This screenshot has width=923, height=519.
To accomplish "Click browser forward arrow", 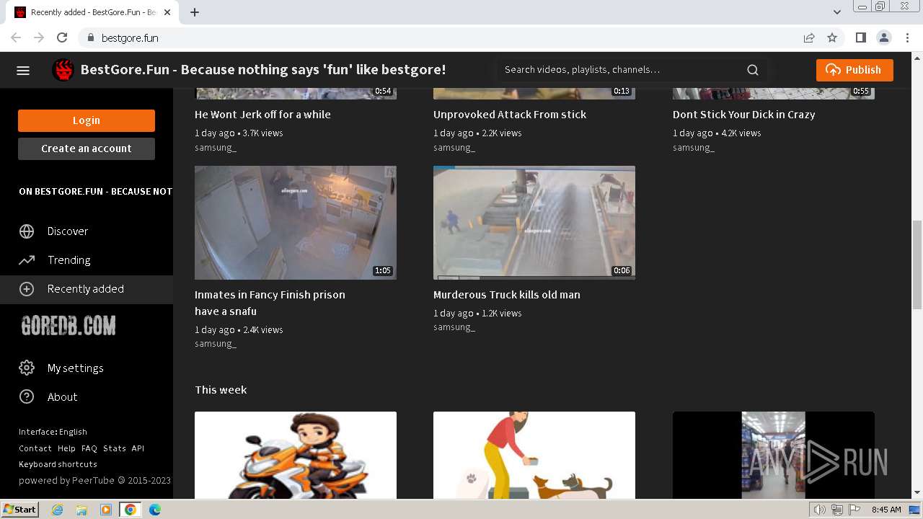I will coord(39,37).
